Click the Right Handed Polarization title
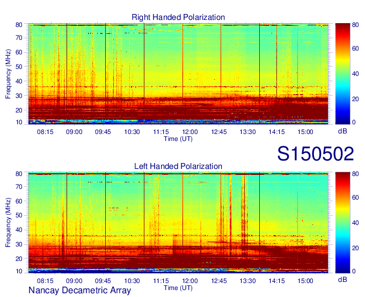 point(178,17)
